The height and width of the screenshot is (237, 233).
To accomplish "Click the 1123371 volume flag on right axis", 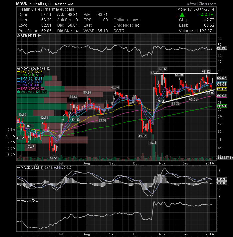I will tap(225, 158).
